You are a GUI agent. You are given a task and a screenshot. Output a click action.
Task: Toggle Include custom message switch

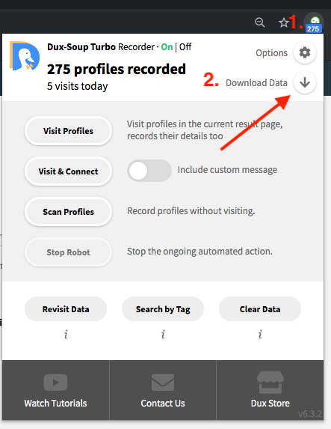click(149, 171)
